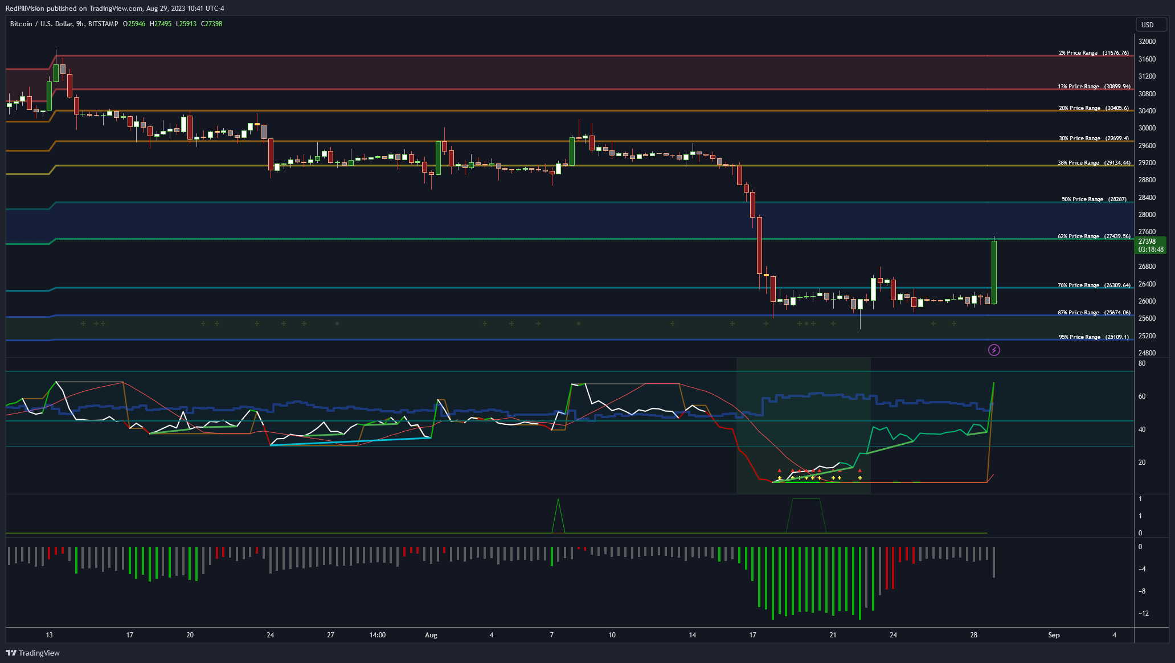Click the 30% Price Range (29699.4) label
Screen dimensions: 1175x663
coord(1094,138)
